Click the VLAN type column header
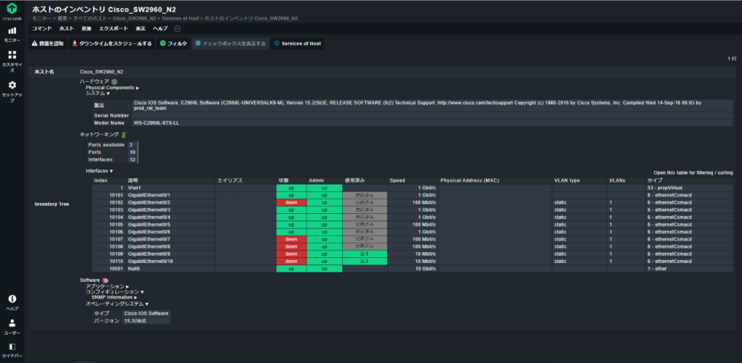This screenshot has height=363, width=742. tap(567, 181)
